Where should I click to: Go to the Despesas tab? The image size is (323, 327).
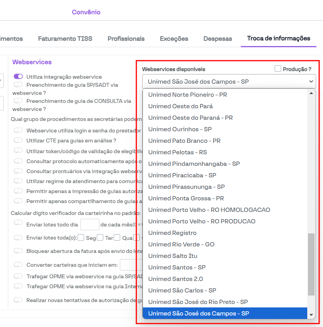click(218, 38)
